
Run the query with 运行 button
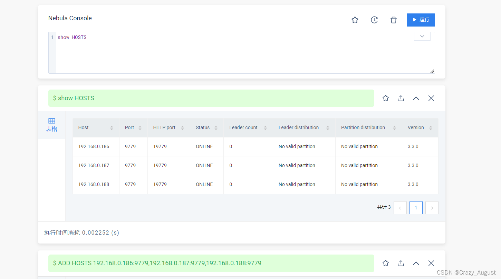[x=421, y=20]
